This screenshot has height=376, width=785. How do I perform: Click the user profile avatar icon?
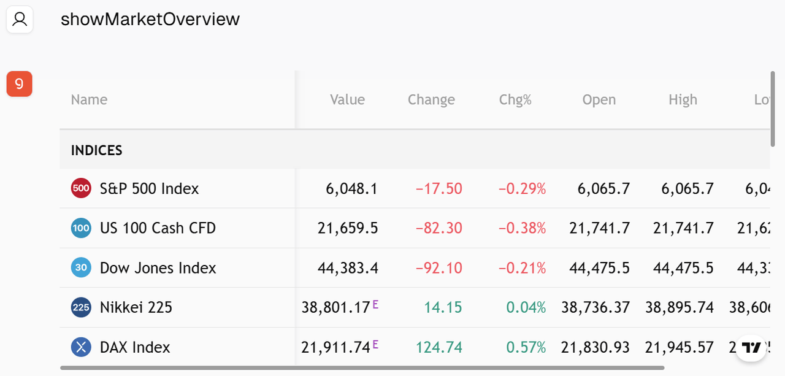(x=20, y=20)
